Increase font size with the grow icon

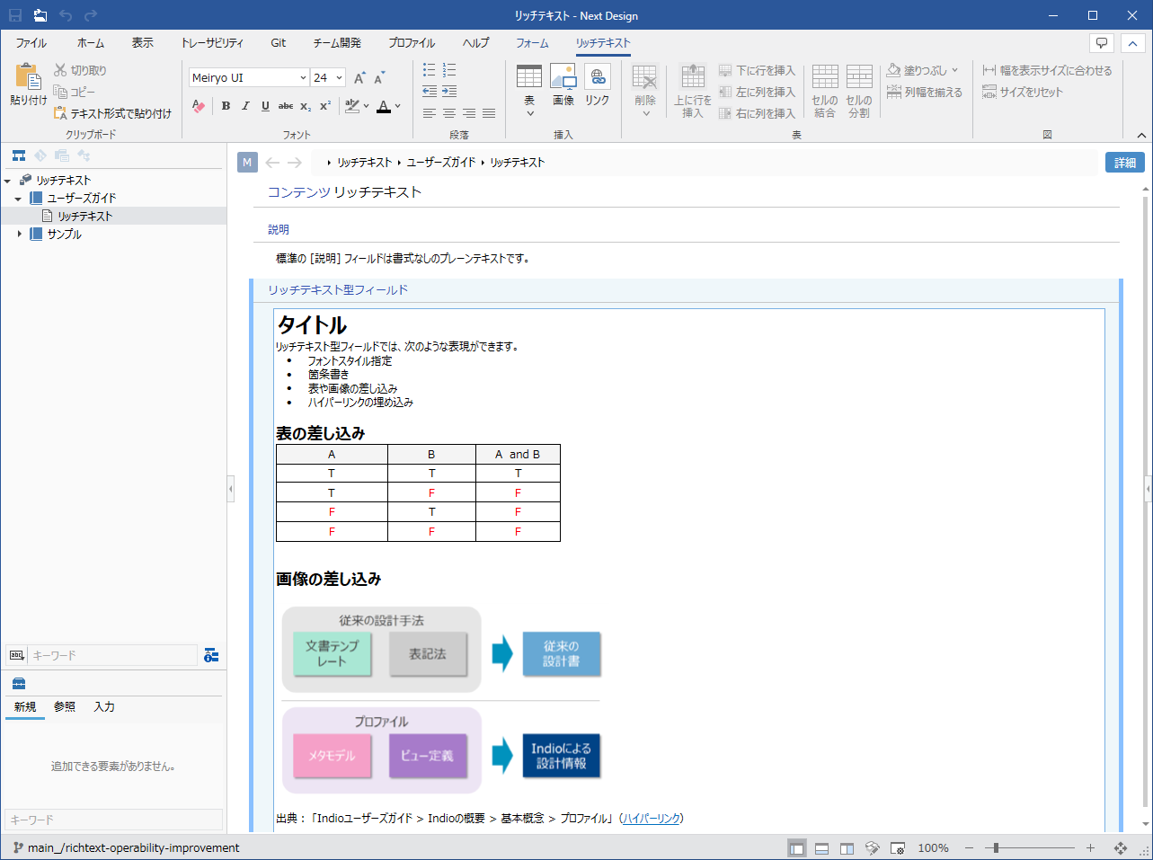[359, 78]
